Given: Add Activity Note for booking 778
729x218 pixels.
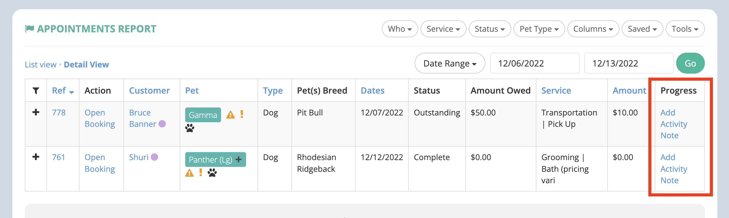Looking at the screenshot, I should [x=674, y=124].
